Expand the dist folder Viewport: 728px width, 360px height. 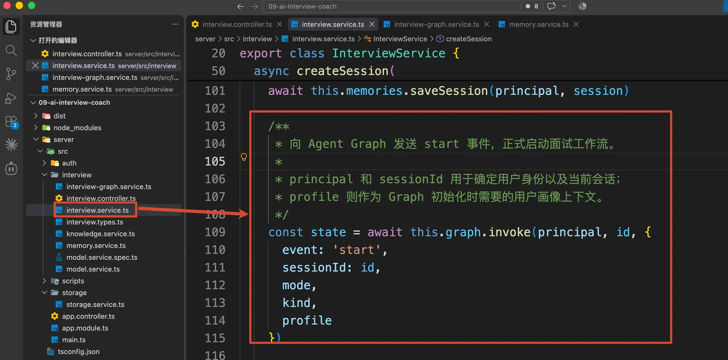pyautogui.click(x=36, y=116)
